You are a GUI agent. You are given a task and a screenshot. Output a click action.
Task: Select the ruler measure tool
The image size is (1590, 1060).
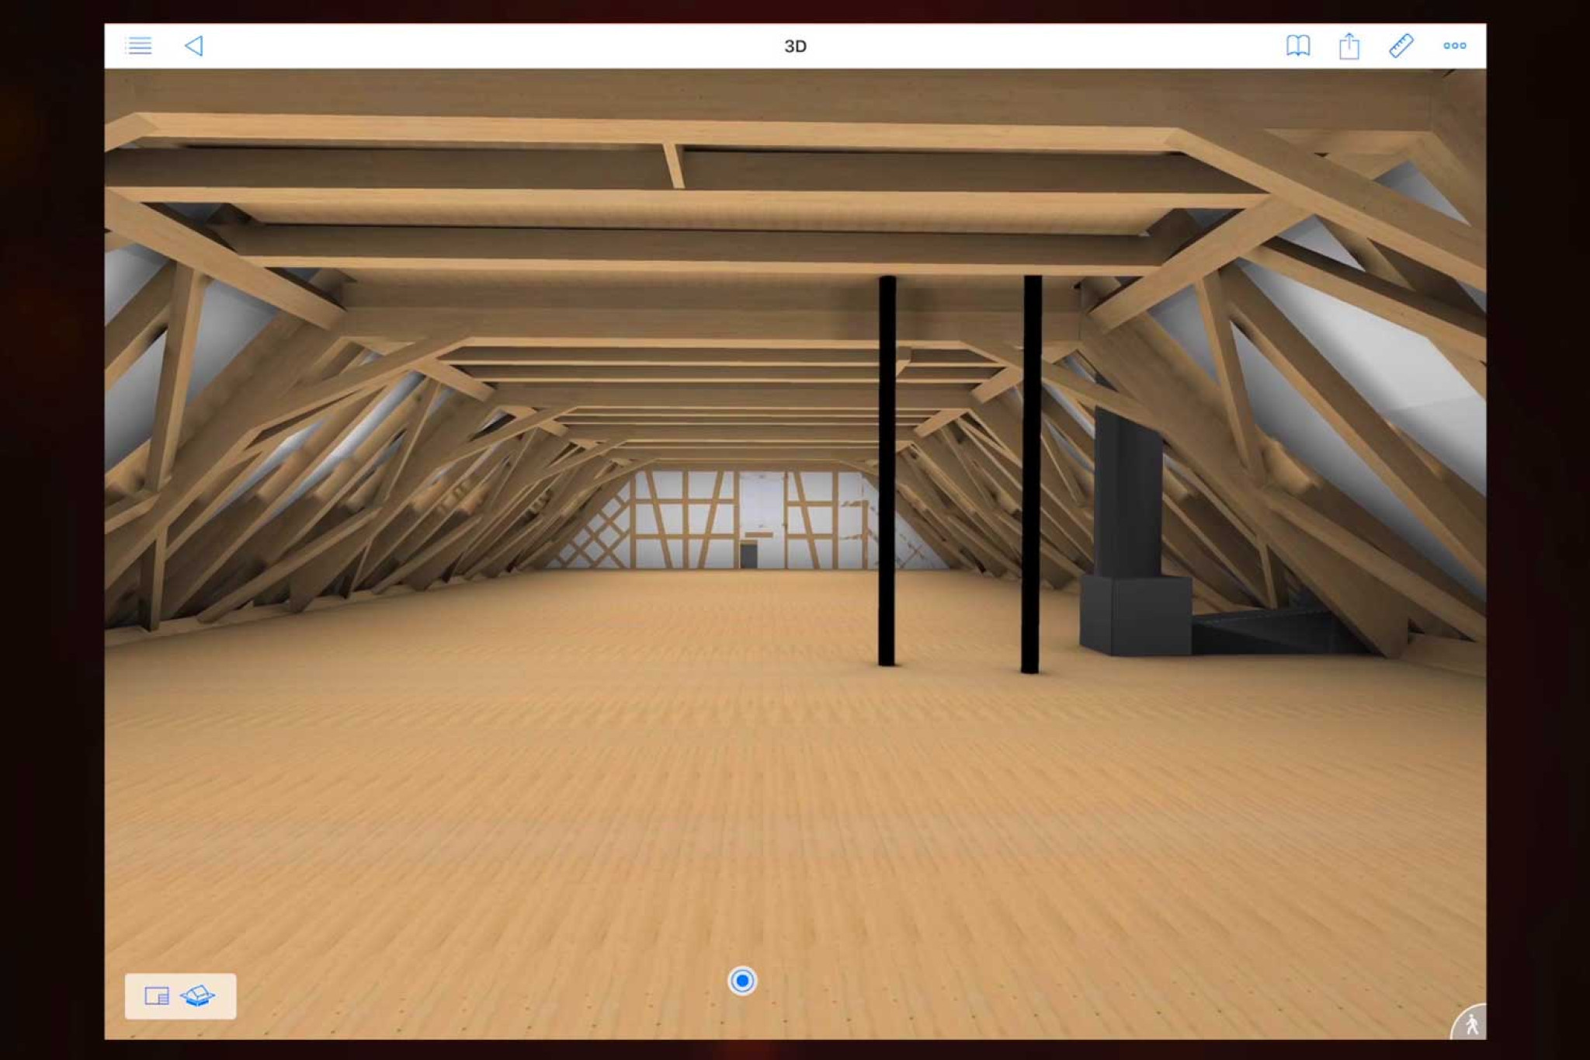point(1401,46)
